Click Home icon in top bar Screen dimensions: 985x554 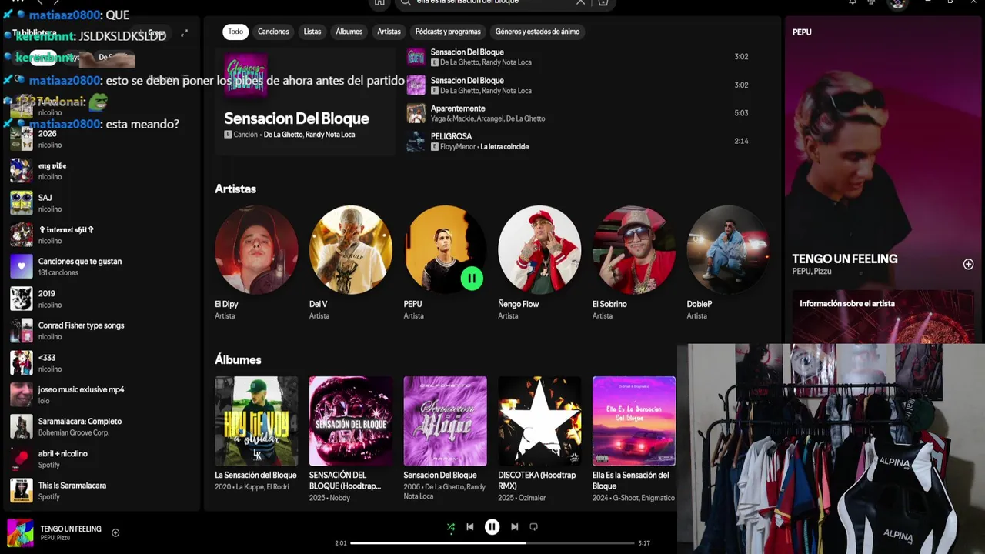click(379, 2)
